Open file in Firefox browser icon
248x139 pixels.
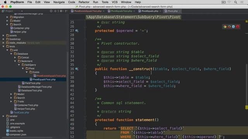229,27
